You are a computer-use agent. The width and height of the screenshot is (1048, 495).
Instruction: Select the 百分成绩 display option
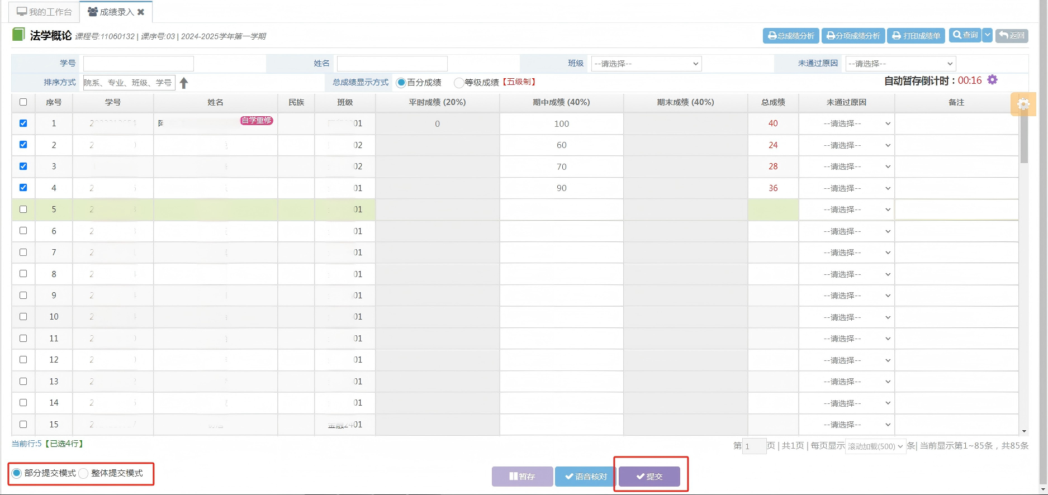tap(401, 83)
